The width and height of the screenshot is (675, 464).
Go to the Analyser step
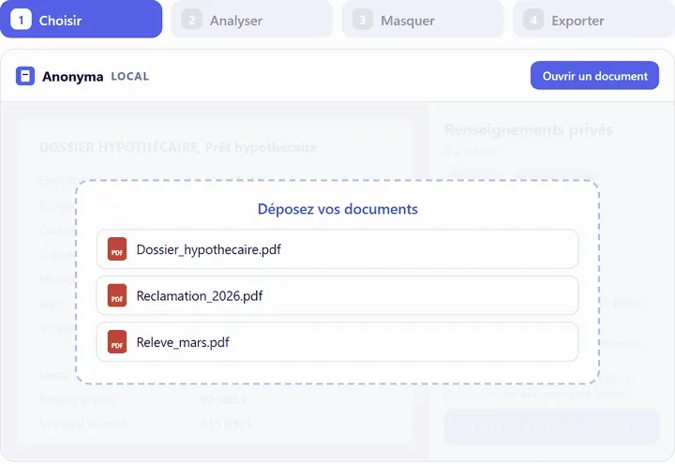coord(252,20)
